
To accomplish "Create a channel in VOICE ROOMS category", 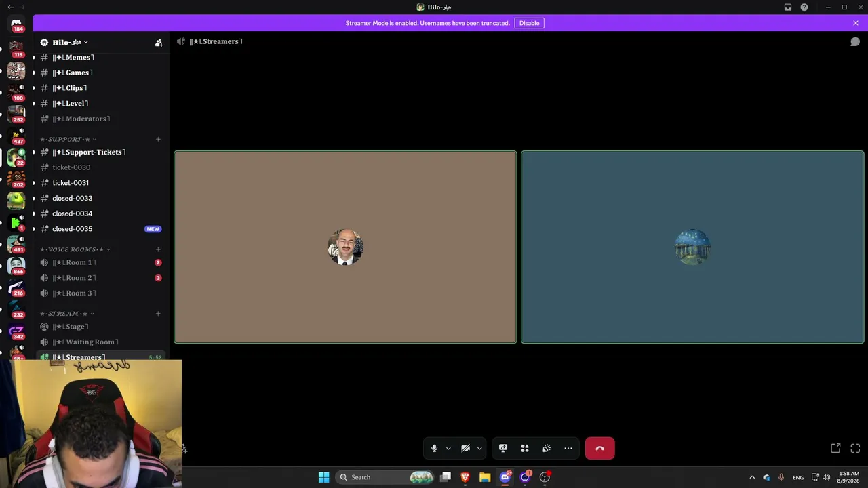I will coord(158,249).
